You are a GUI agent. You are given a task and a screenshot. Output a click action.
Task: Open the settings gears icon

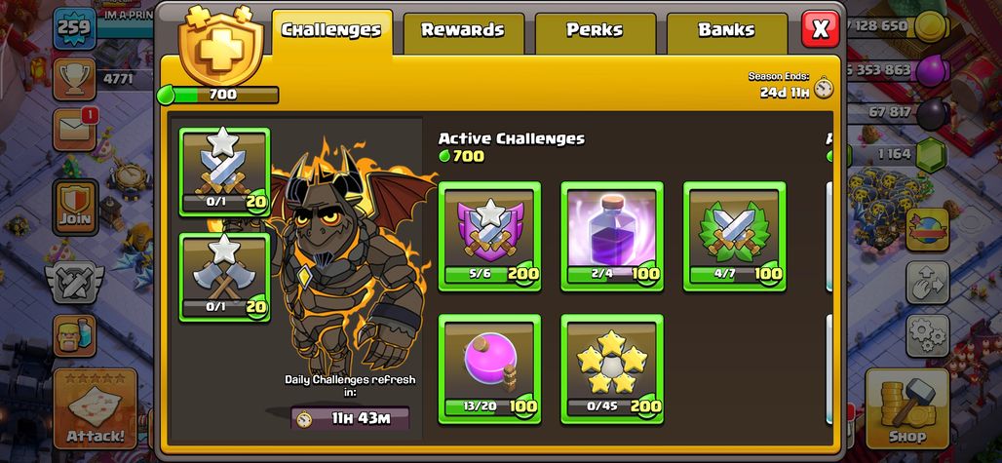point(927,335)
